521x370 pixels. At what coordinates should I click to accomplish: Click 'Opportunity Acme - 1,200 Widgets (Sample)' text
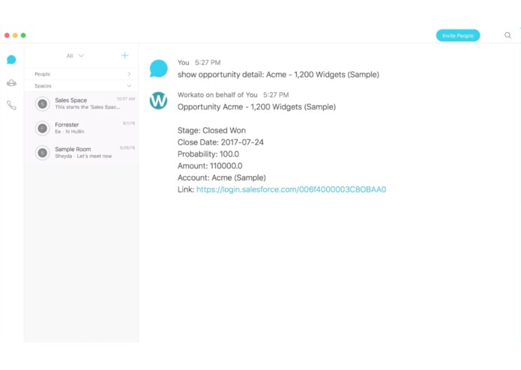coord(256,107)
